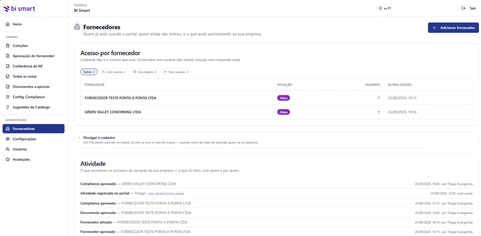Click the building icon in the Fornecedores sidebar item
481x236 pixels.
pos(8,129)
